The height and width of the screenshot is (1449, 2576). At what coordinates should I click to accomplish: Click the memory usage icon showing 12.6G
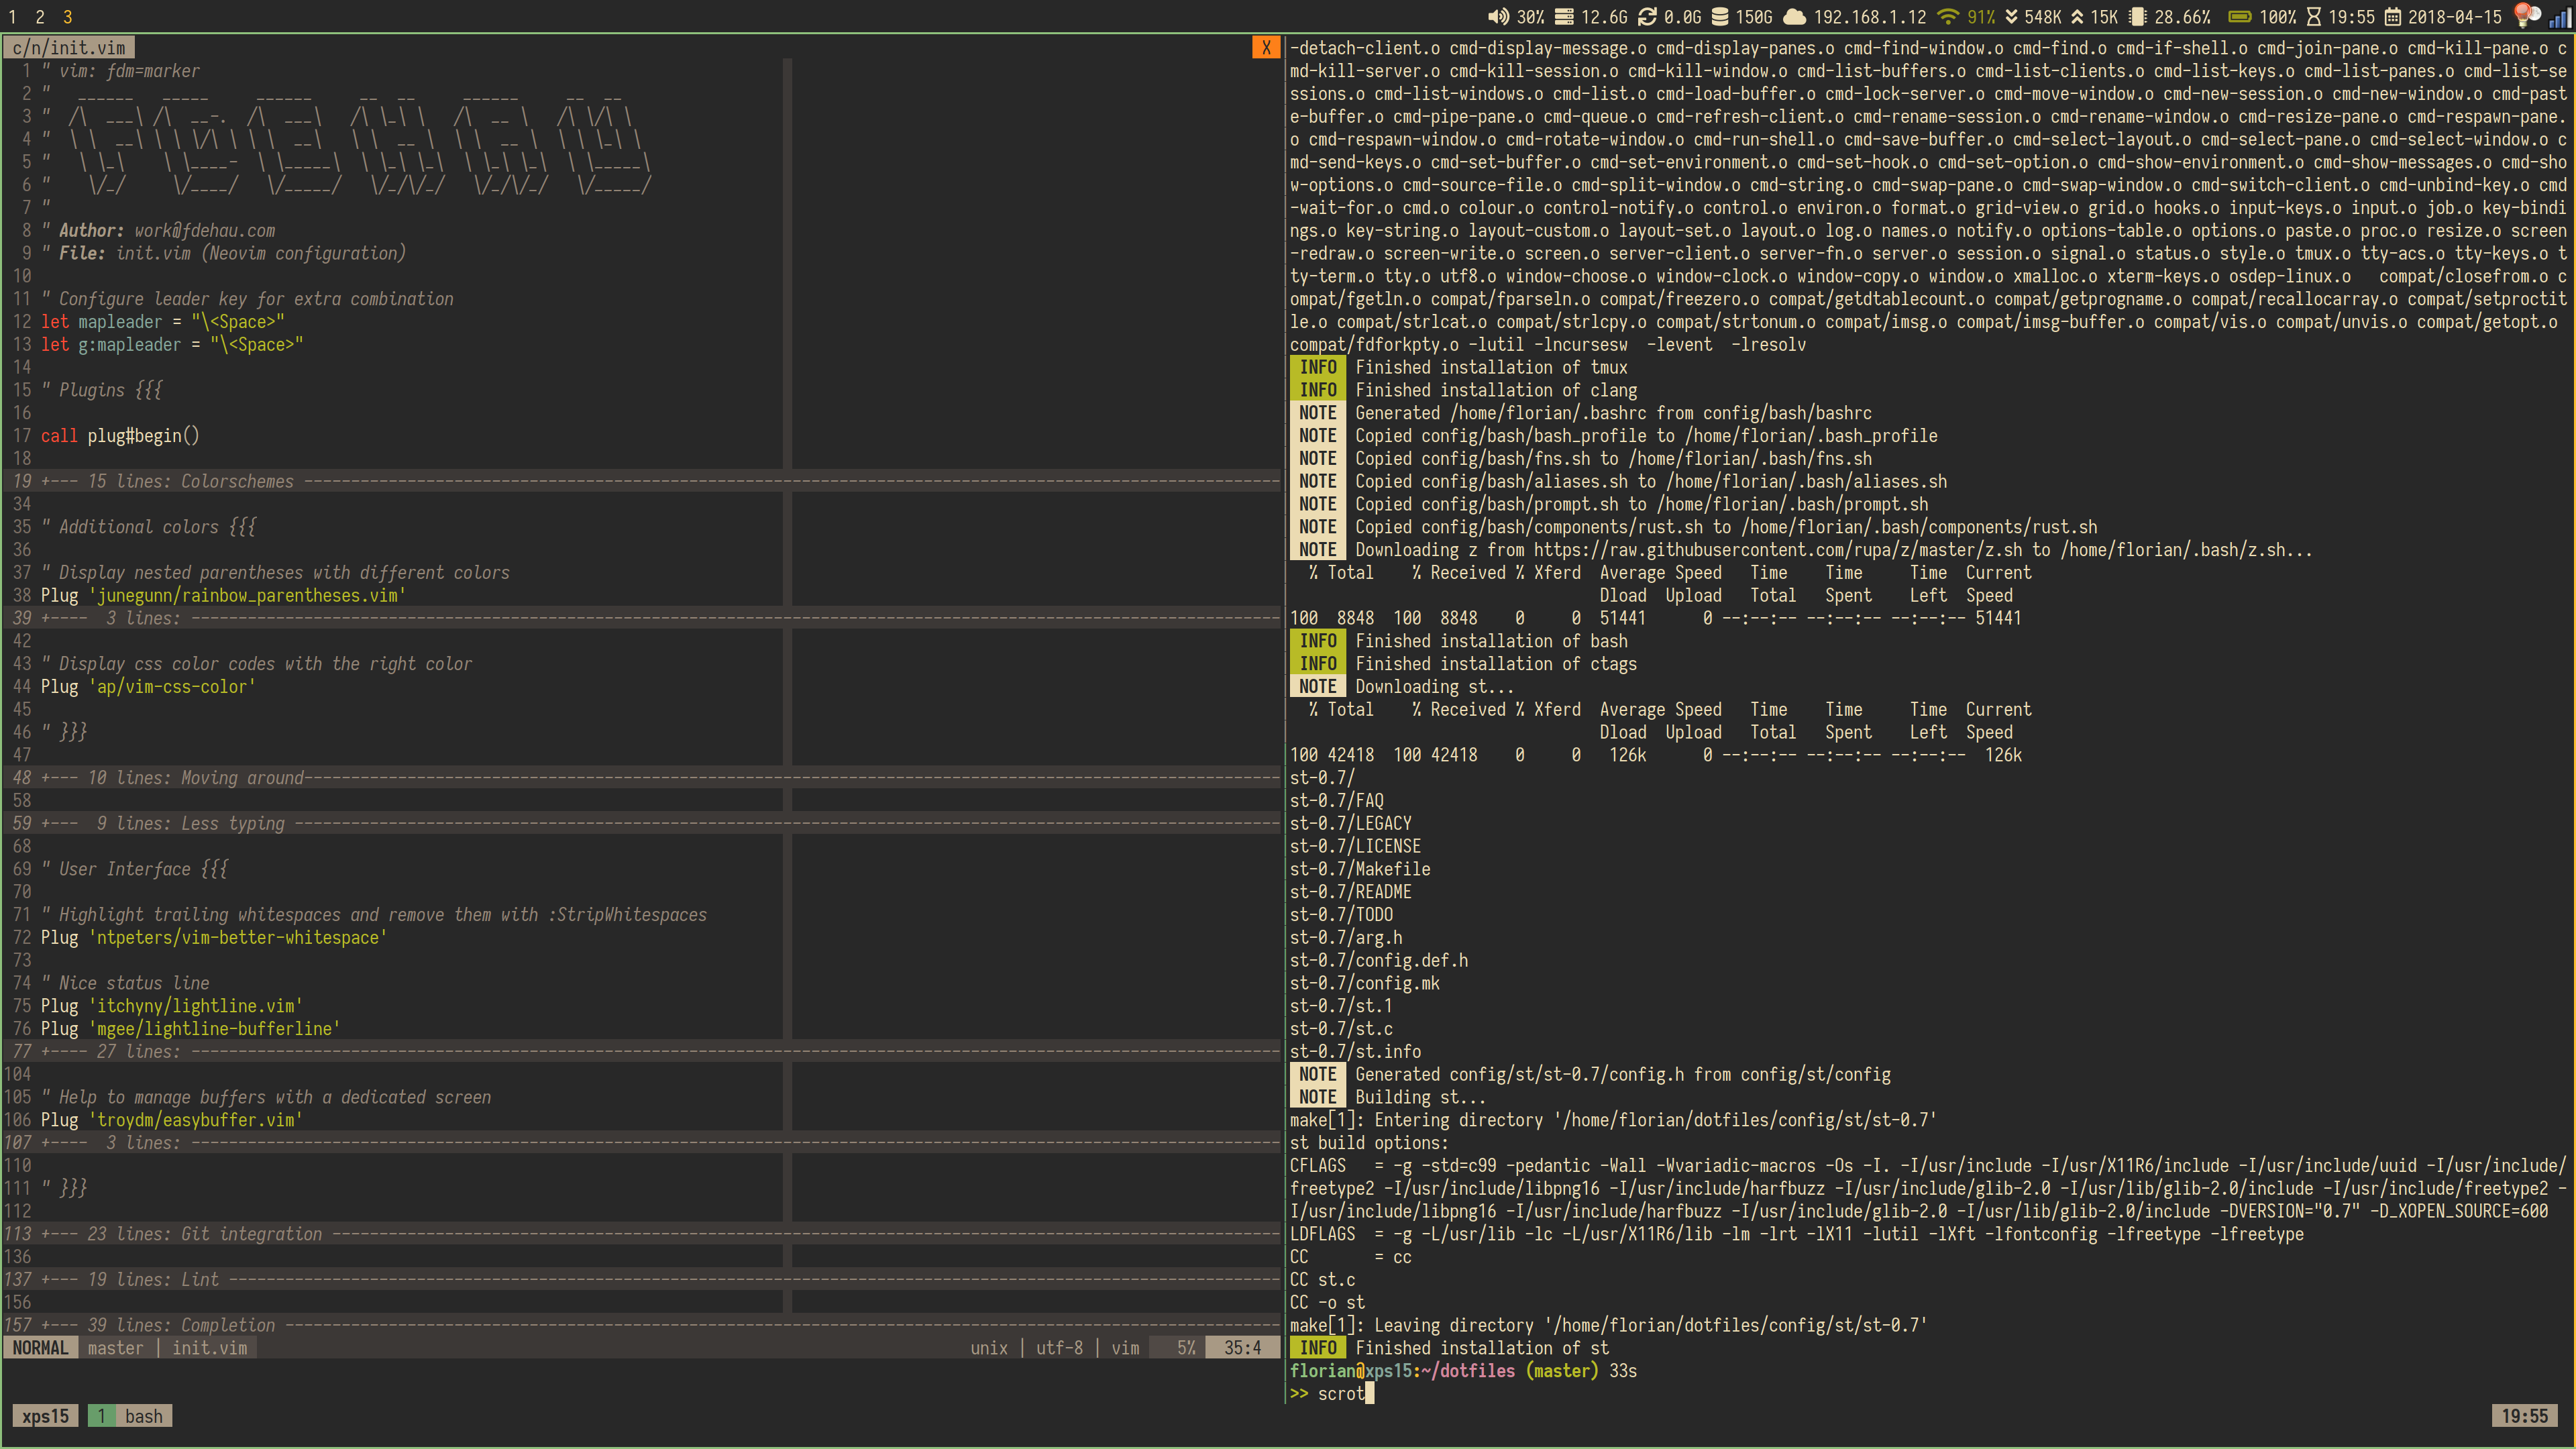[1564, 16]
